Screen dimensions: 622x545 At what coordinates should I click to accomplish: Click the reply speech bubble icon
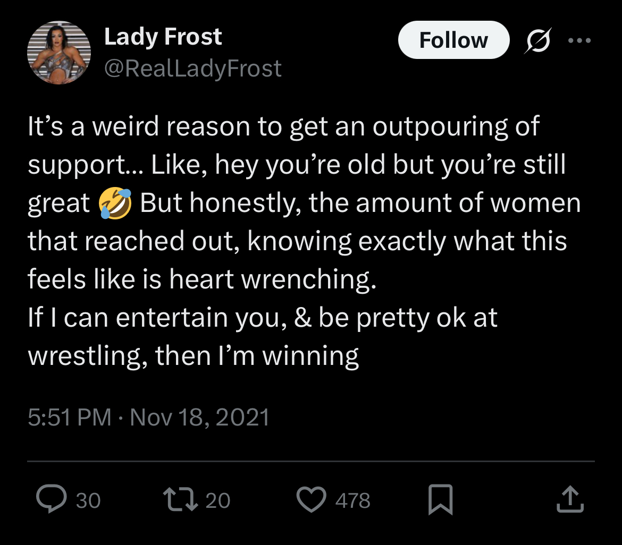[x=51, y=500]
